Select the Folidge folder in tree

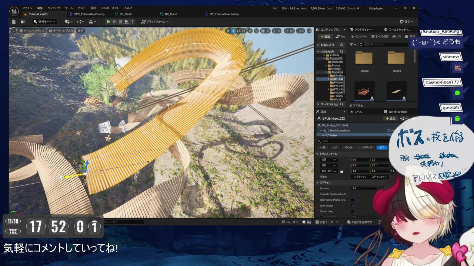tap(336, 69)
